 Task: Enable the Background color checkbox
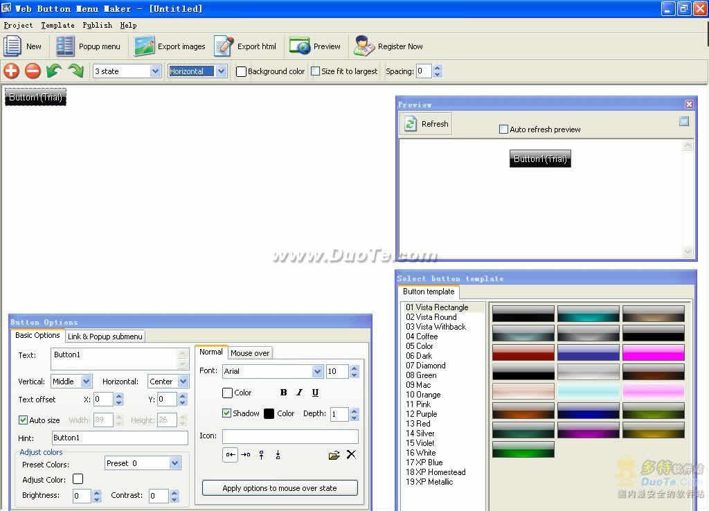coord(241,71)
